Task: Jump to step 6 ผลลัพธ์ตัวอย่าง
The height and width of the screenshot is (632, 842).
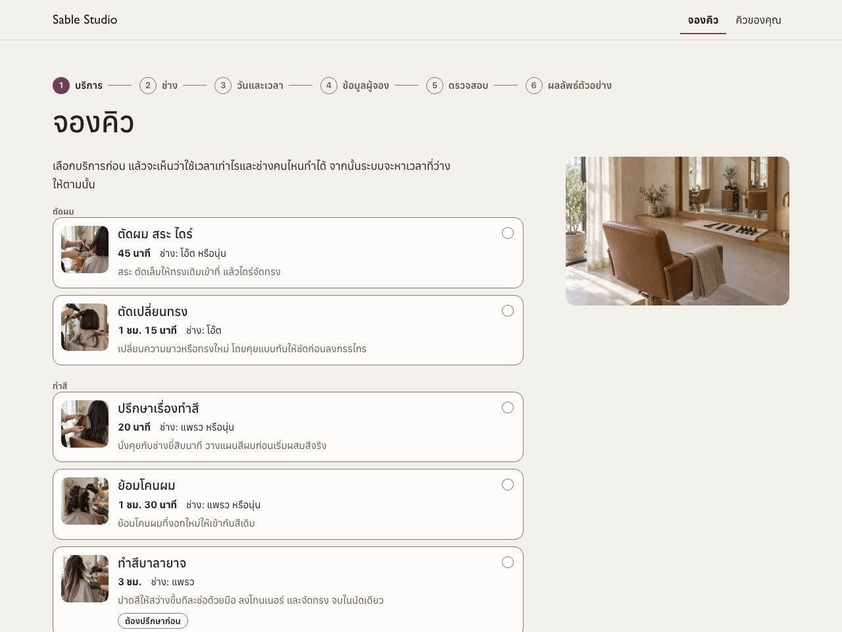Action: tap(568, 86)
